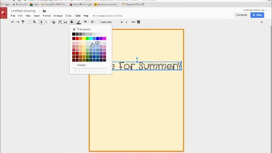272x153 pixels.
Task: Pick the purple swatch in bright row
Action: [x=101, y=39]
